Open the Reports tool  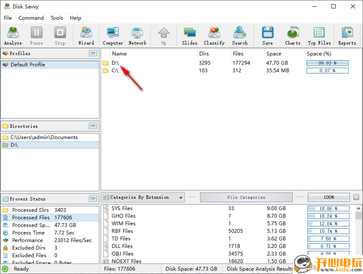click(347, 36)
